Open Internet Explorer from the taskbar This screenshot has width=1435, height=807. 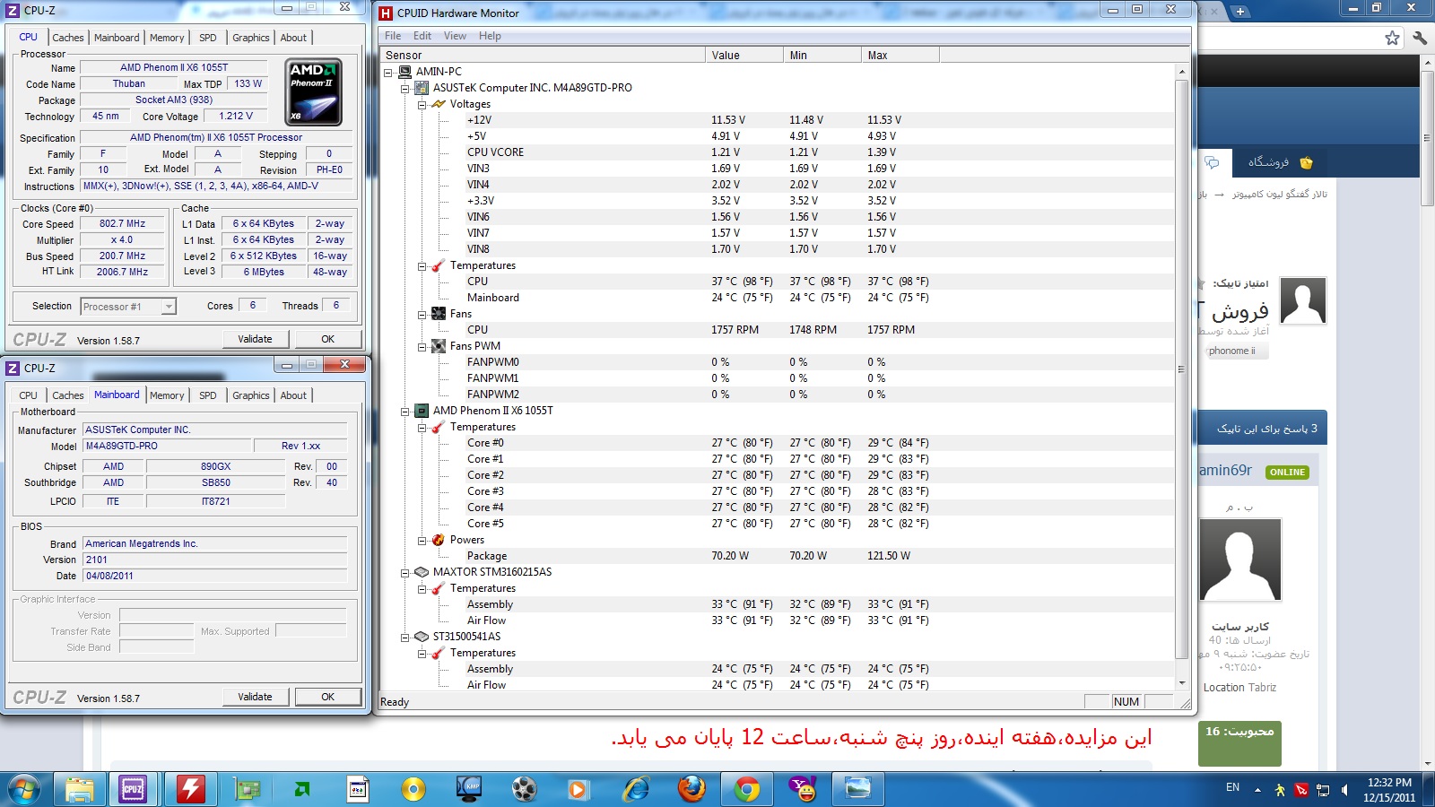tap(636, 789)
